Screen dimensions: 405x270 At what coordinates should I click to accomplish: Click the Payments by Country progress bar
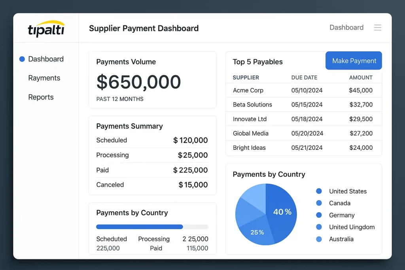pos(152,227)
